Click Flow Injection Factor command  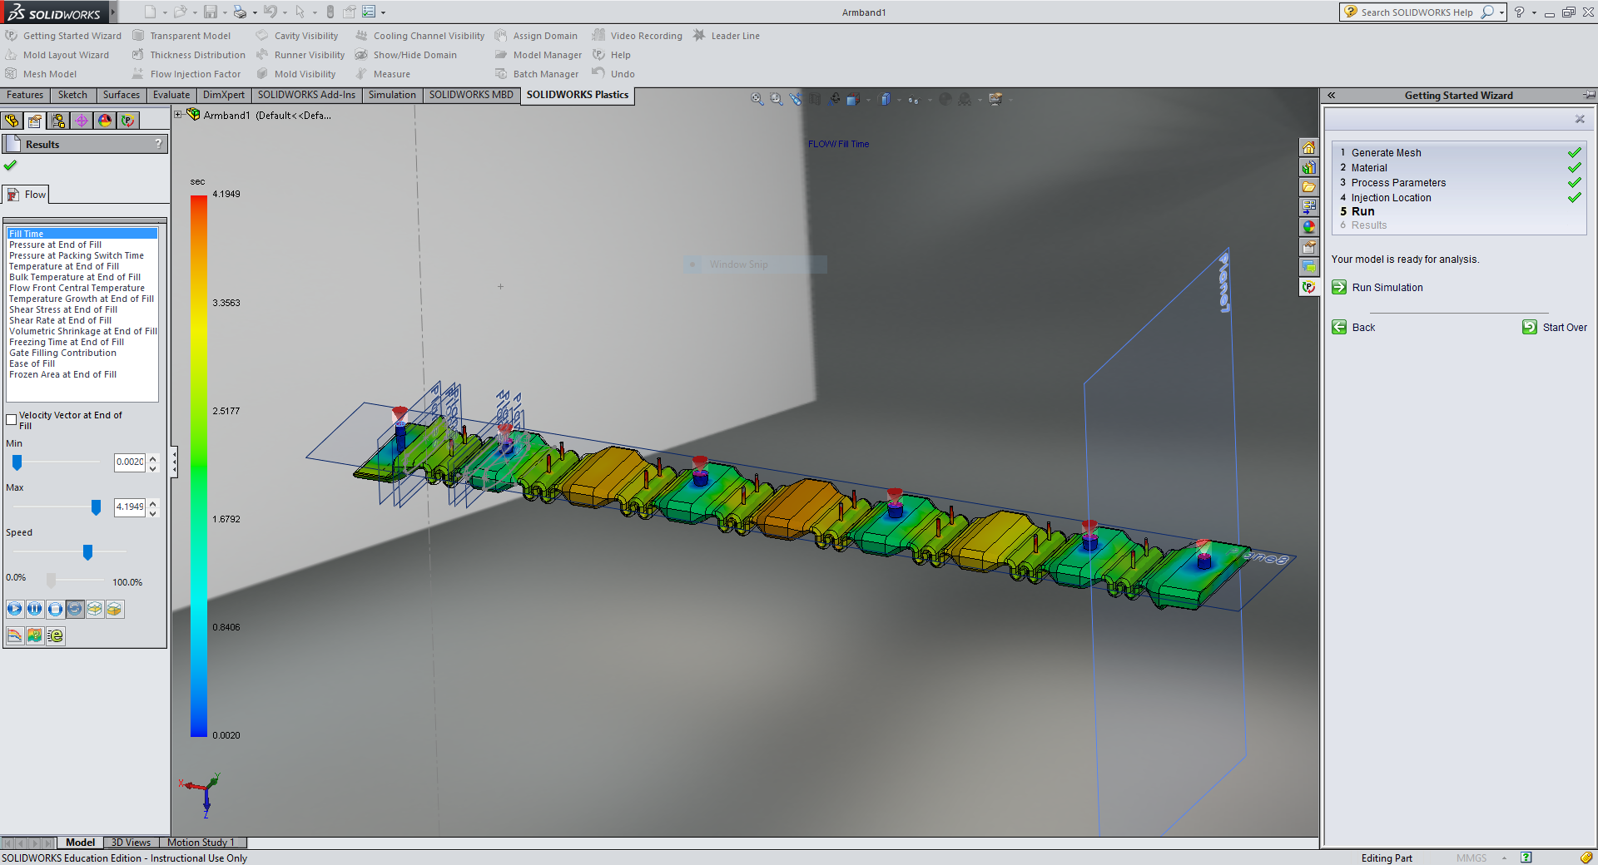pyautogui.click(x=186, y=74)
